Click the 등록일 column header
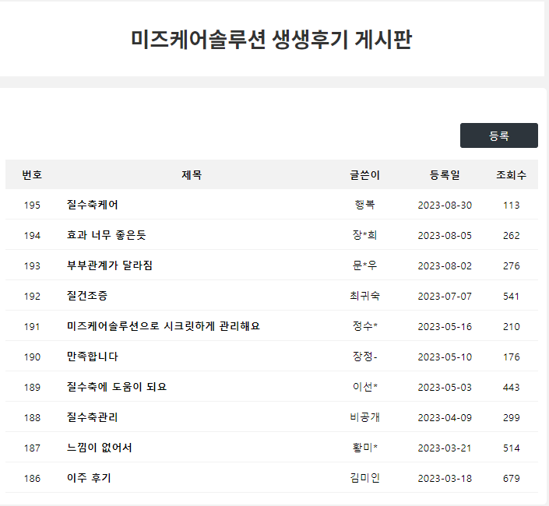Viewport: 549px width, 506px height. [445, 174]
